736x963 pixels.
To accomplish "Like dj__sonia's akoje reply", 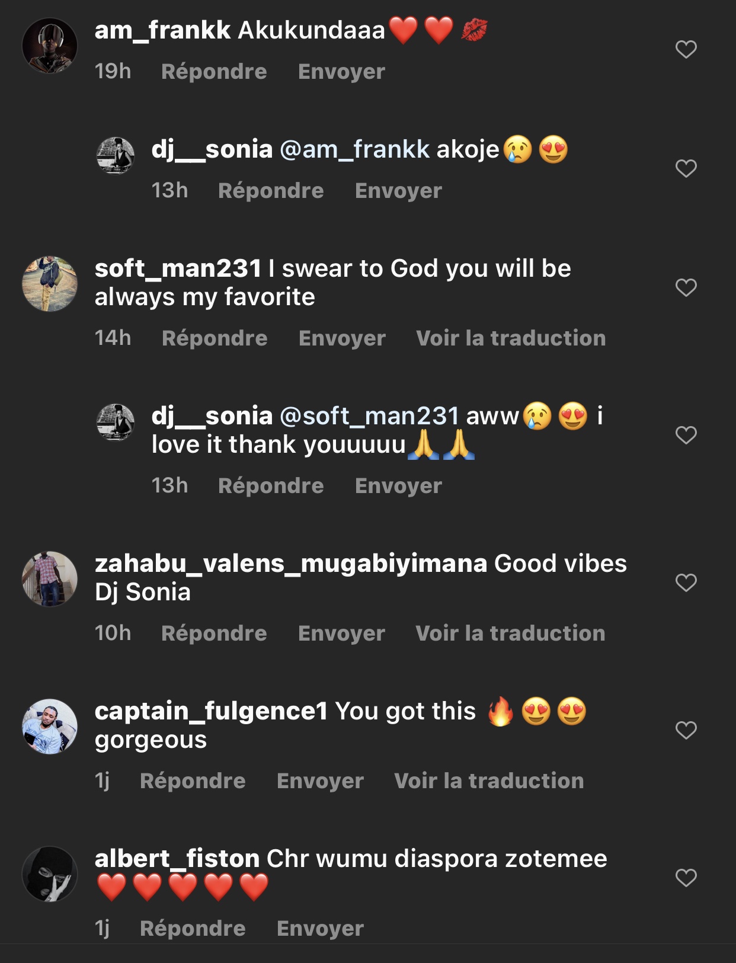I will tap(686, 169).
